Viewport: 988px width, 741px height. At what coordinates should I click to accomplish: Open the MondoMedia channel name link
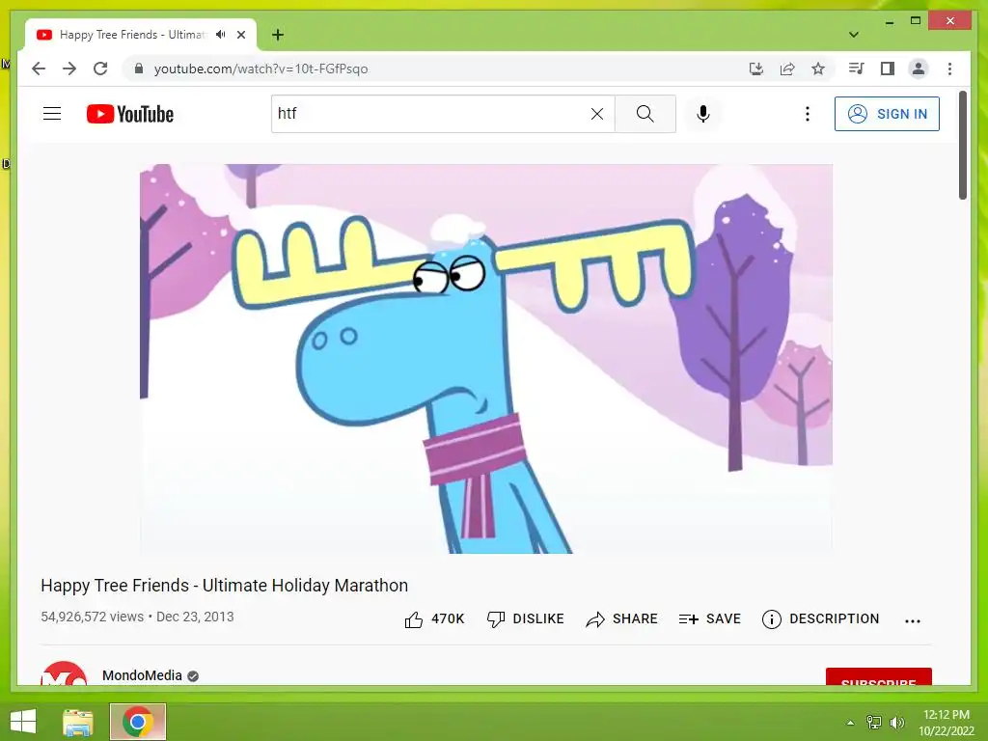(x=142, y=675)
